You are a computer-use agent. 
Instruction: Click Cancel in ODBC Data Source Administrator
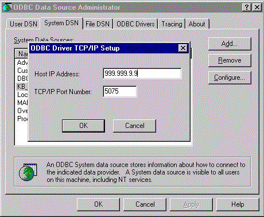point(145,204)
